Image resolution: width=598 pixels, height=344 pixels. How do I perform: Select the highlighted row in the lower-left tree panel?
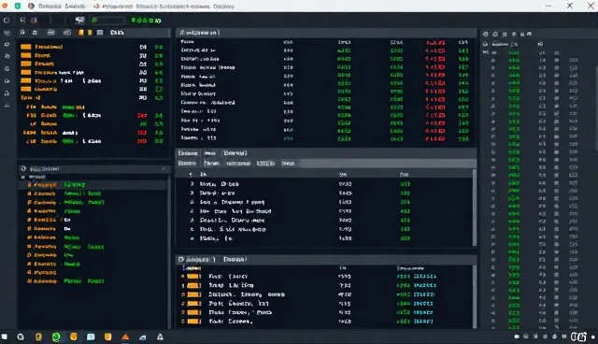coord(93,184)
